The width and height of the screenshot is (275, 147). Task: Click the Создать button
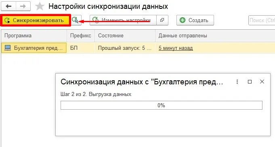pyautogui.click(x=195, y=20)
